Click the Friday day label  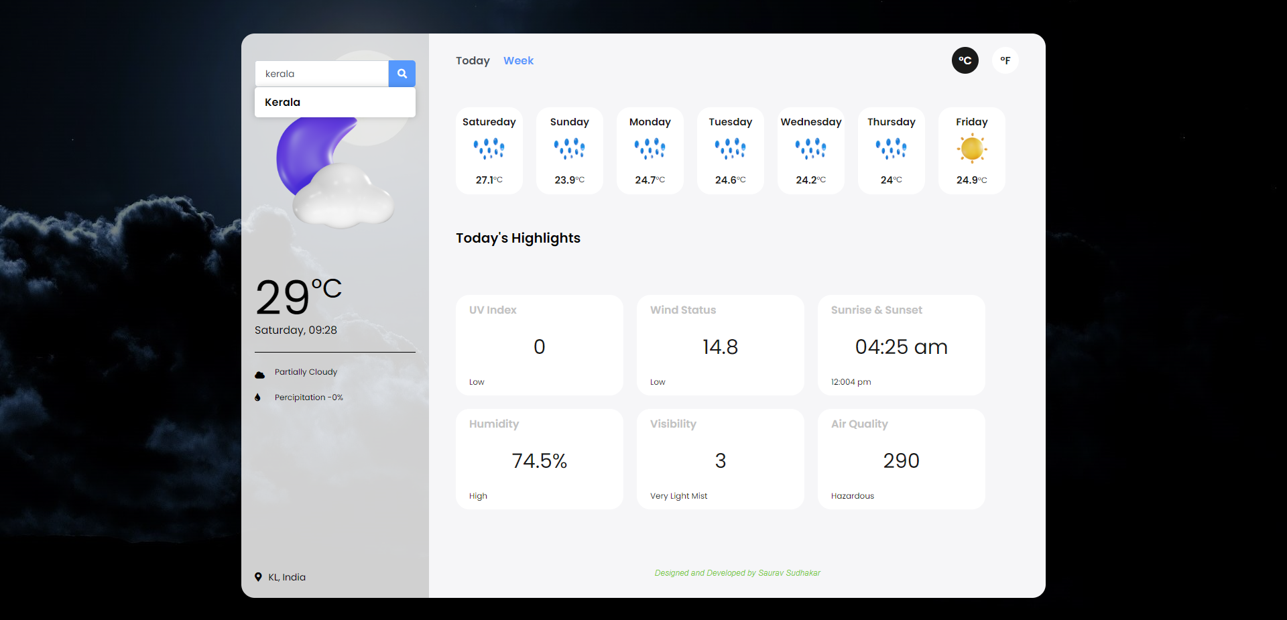coord(972,122)
